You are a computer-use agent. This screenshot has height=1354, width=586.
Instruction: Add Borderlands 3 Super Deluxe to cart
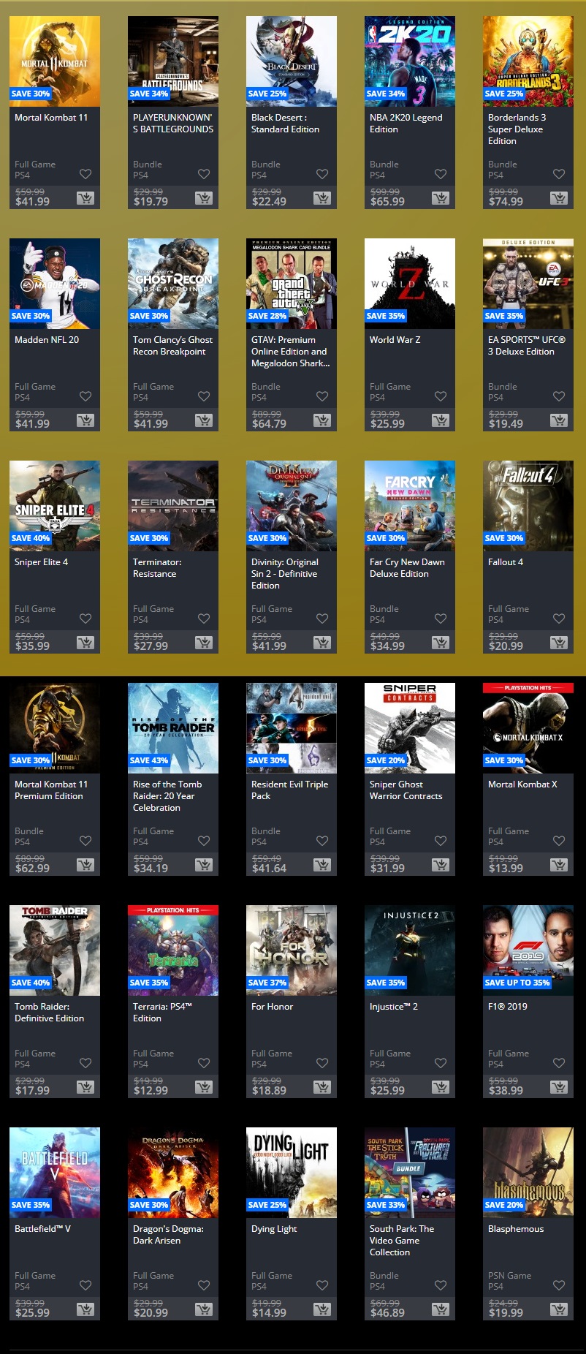click(559, 198)
